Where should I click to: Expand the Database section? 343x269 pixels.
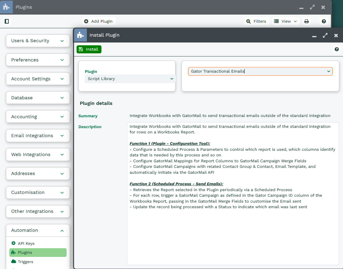pyautogui.click(x=38, y=98)
